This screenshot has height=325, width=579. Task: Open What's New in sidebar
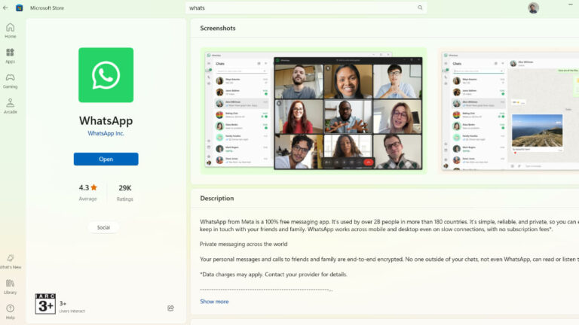coord(11,261)
